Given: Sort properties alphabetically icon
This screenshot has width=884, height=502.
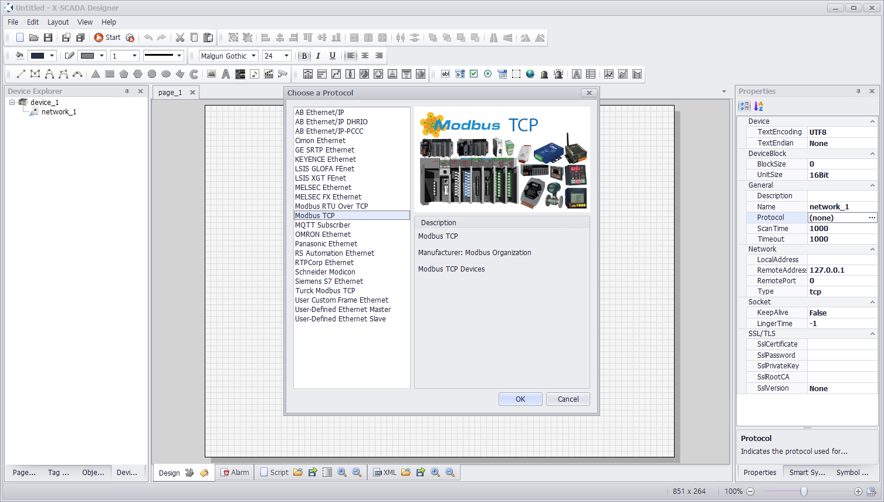Looking at the screenshot, I should pos(758,106).
